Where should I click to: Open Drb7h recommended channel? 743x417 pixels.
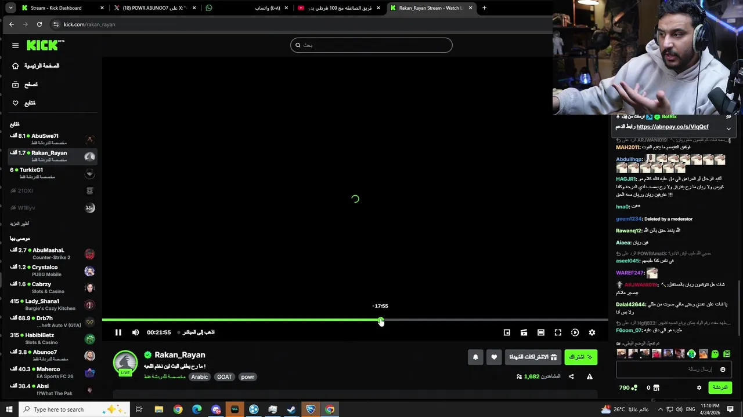pos(52,321)
